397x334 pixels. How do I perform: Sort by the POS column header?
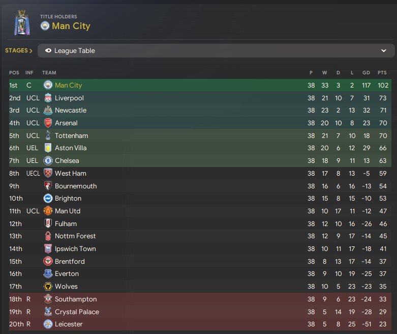pos(14,72)
